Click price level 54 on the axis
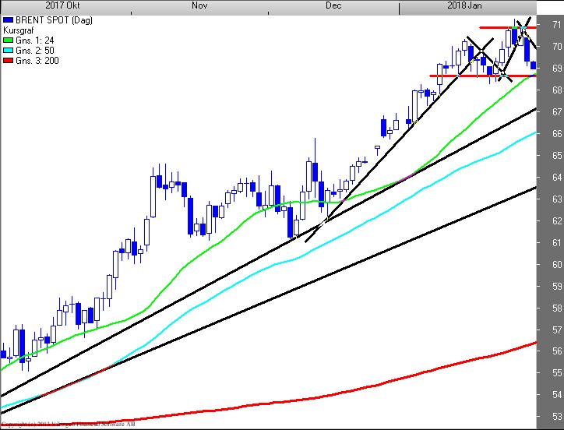Screen dimensions: 564x430 557,395
